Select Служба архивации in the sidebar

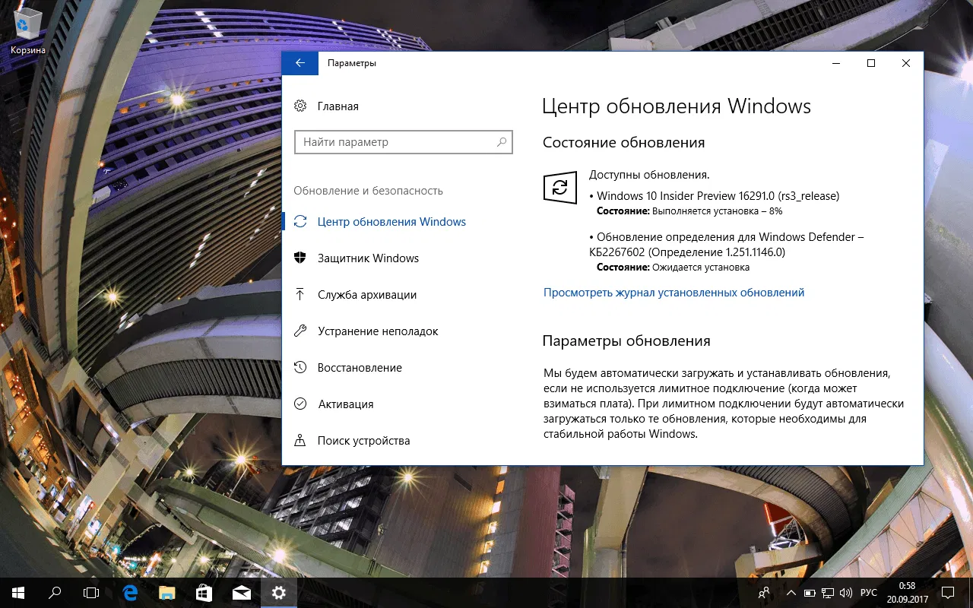coord(366,294)
